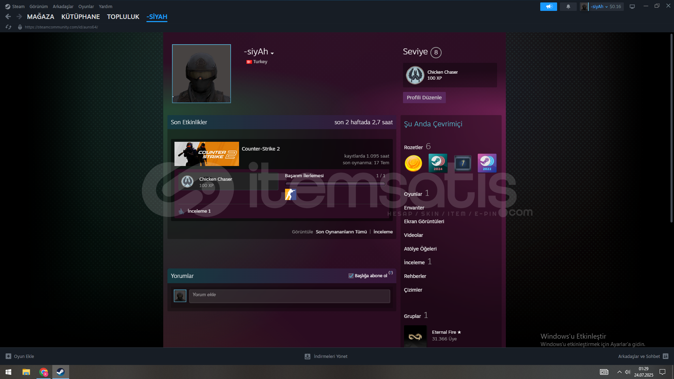Image resolution: width=674 pixels, height=379 pixels.
Task: Open the Steam 2024 badge
Action: pyautogui.click(x=438, y=163)
